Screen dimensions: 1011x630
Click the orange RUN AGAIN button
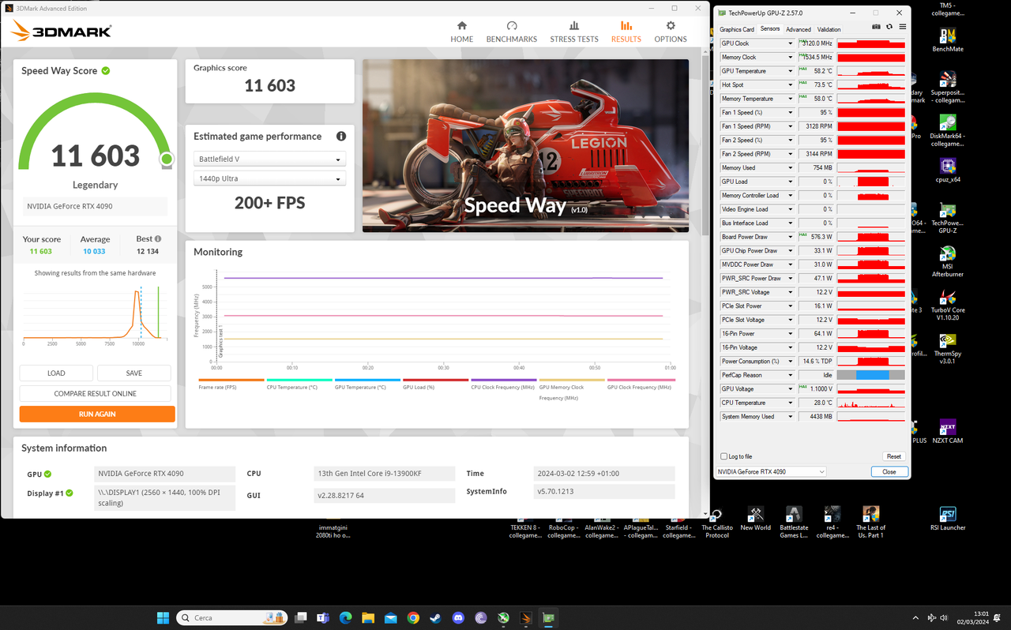pos(97,414)
